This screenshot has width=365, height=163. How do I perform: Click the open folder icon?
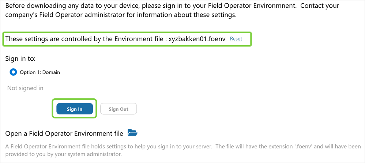(132, 133)
